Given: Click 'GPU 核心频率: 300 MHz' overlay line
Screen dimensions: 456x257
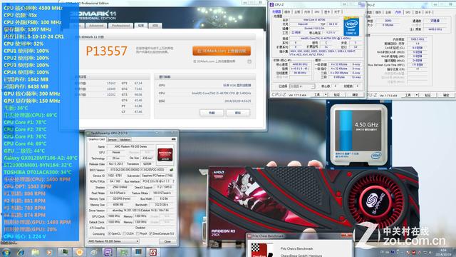Looking at the screenshot, I should 31,94.
